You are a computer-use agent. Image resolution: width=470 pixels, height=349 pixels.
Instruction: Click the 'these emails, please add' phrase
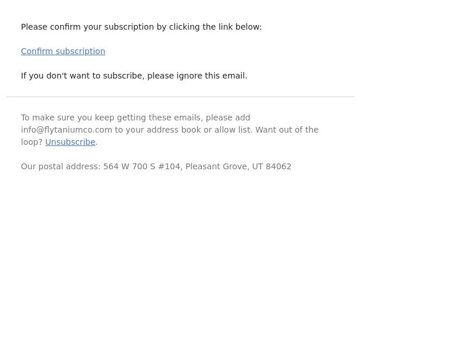200,117
